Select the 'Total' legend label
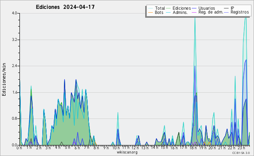 160,8
